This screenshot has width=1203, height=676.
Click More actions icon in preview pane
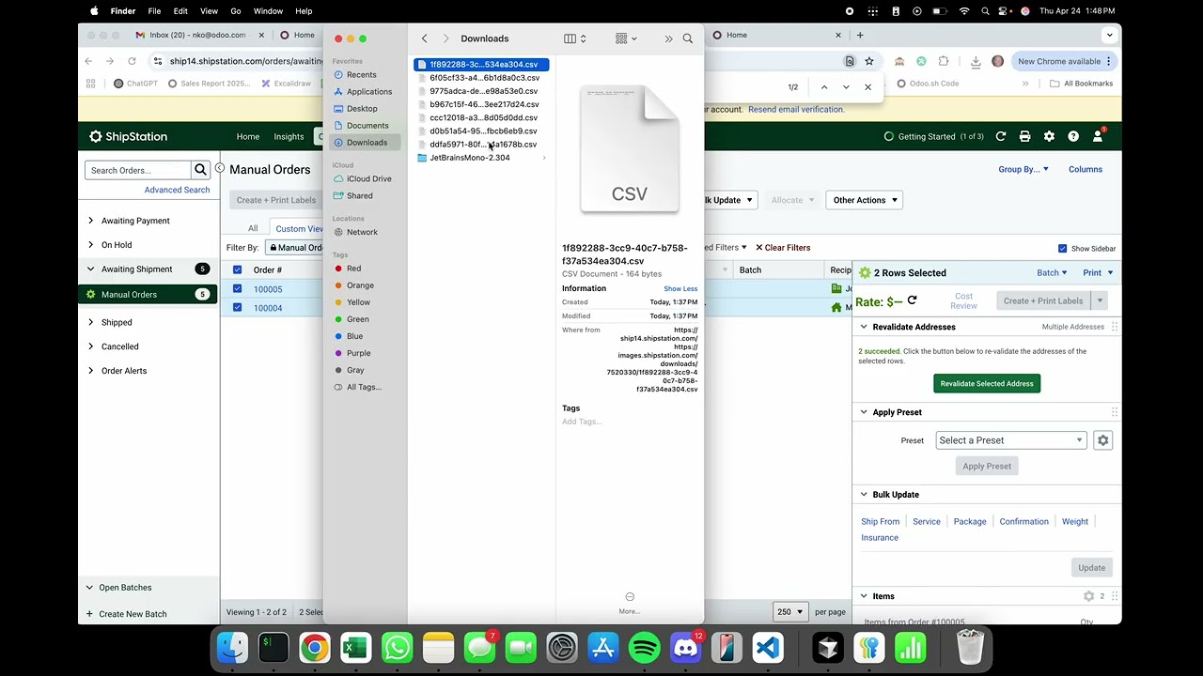630,597
